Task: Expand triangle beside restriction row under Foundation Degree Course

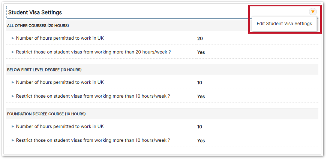Action: (13, 140)
